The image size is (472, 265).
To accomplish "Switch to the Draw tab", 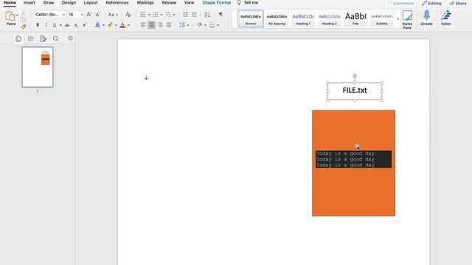I will [49, 3].
